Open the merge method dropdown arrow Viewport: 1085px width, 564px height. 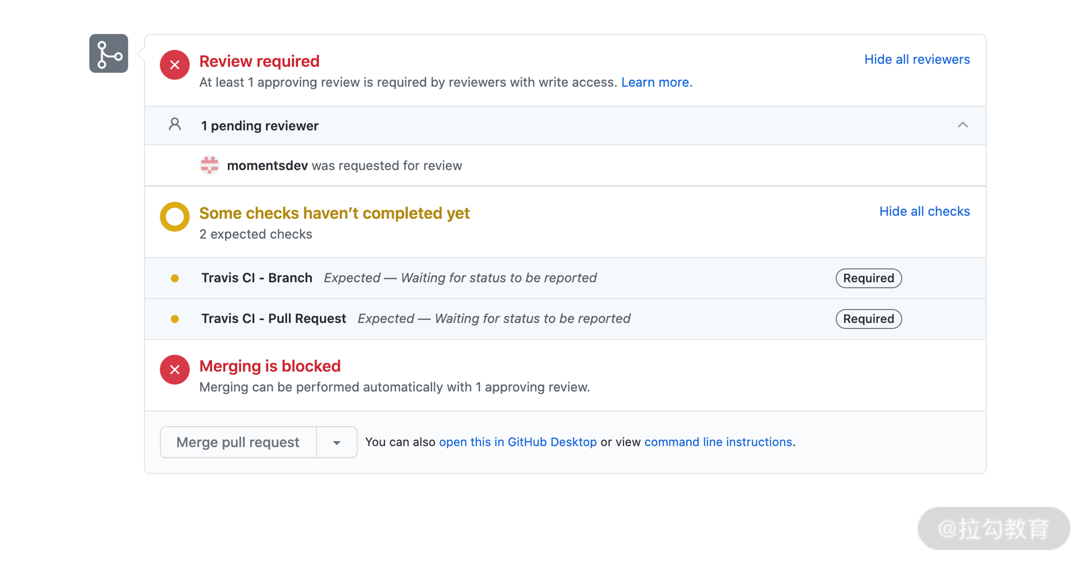pos(336,442)
